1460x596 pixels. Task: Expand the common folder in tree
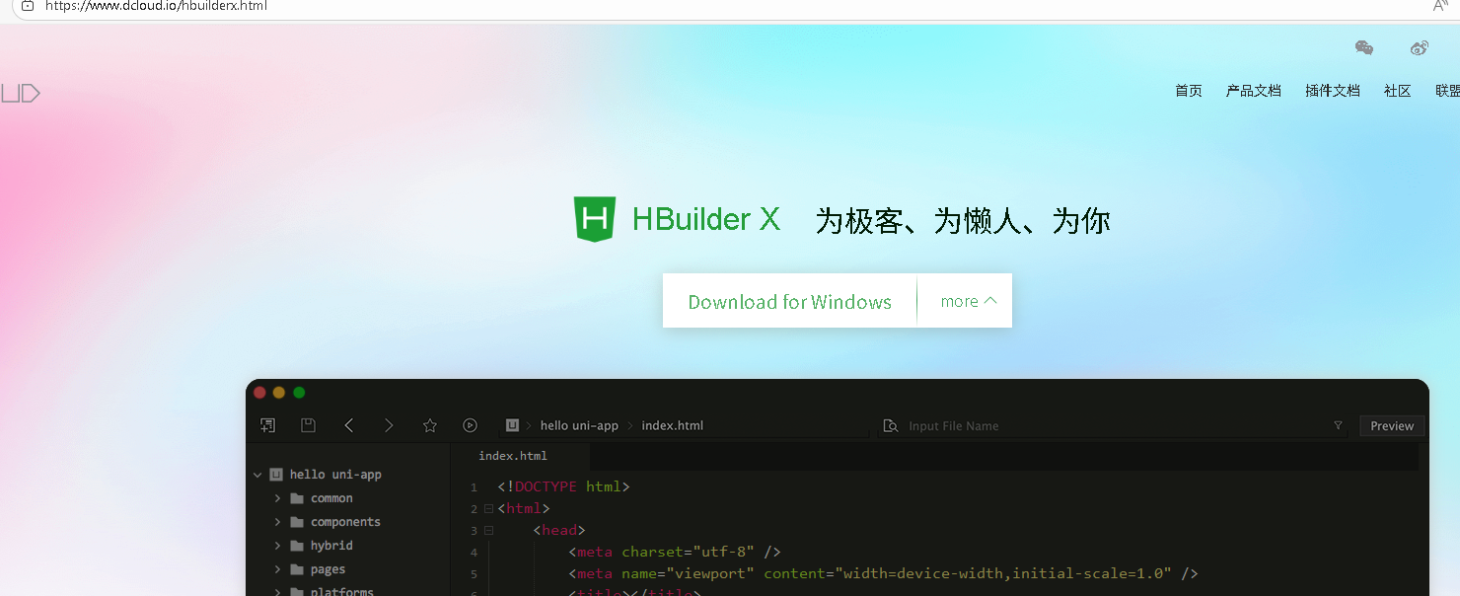[278, 498]
